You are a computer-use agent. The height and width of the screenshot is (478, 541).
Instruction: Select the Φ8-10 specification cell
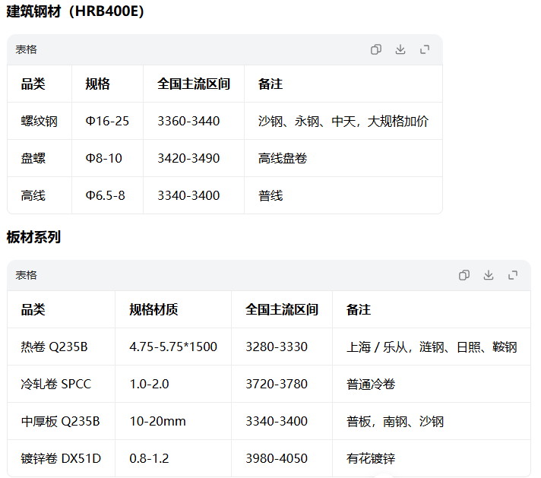click(x=107, y=158)
